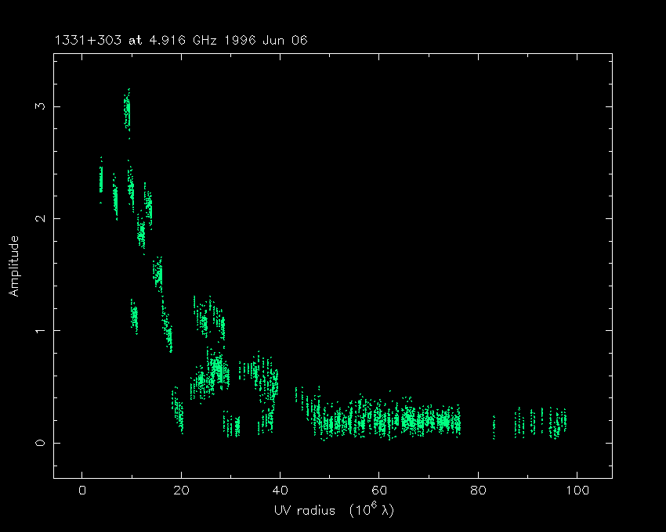This screenshot has height=532, width=666.
Task: Click x-axis tick label '60'
Action: (x=379, y=491)
